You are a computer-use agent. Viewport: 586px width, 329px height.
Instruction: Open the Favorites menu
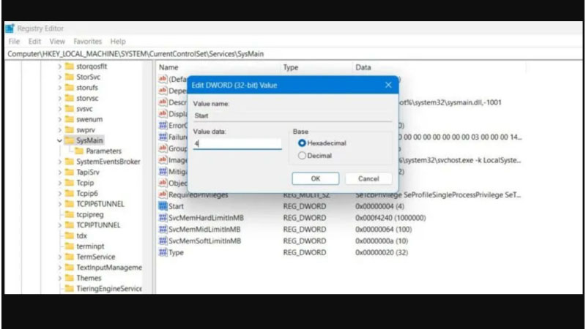tap(87, 42)
